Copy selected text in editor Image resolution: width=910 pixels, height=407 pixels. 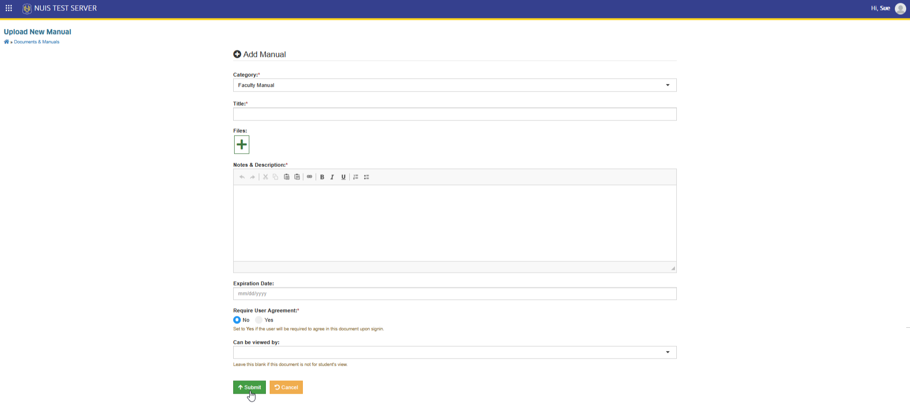275,177
